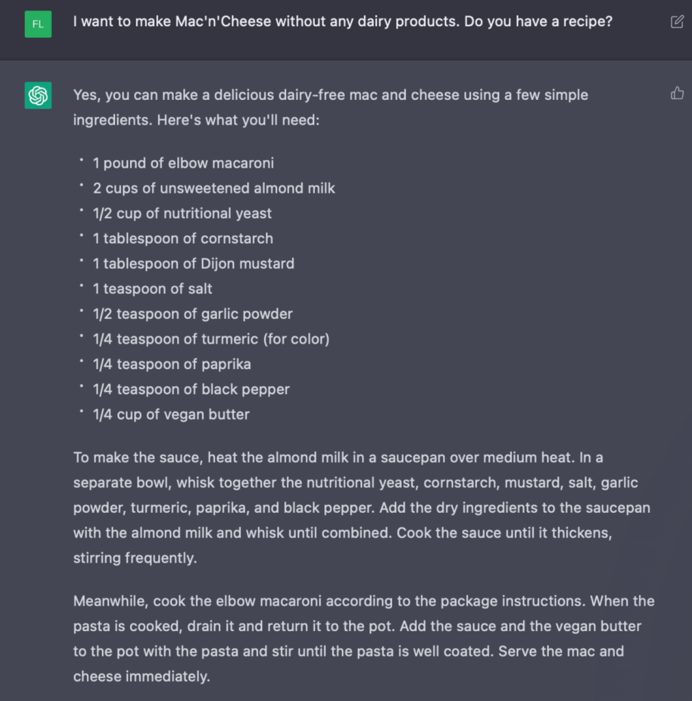Click the '1 tablespoon of cornstarch' item
This screenshot has height=701, width=692.
click(x=183, y=238)
